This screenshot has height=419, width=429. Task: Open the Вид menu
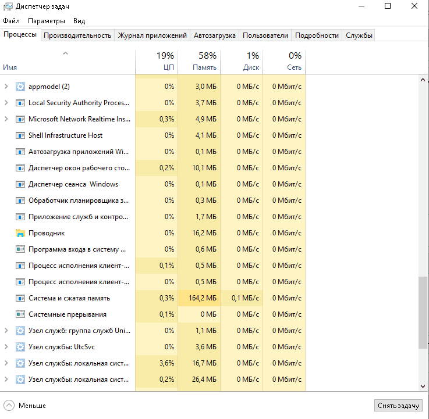pos(79,21)
